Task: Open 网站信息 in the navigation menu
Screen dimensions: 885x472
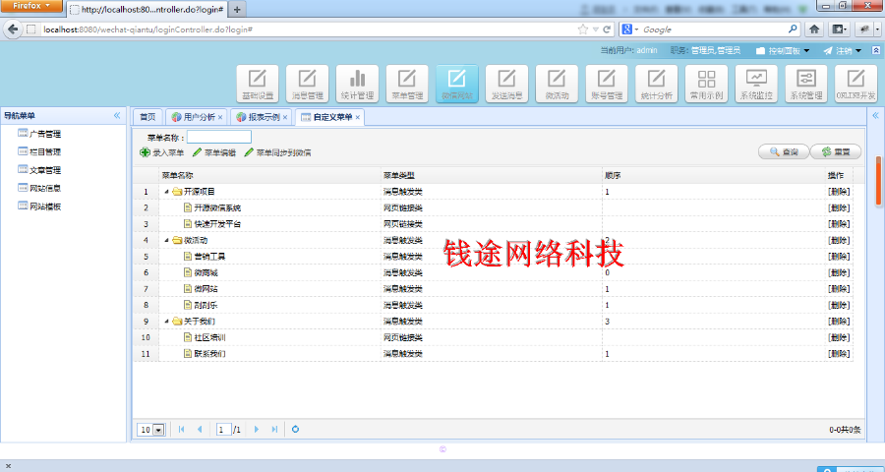Action: point(39,188)
